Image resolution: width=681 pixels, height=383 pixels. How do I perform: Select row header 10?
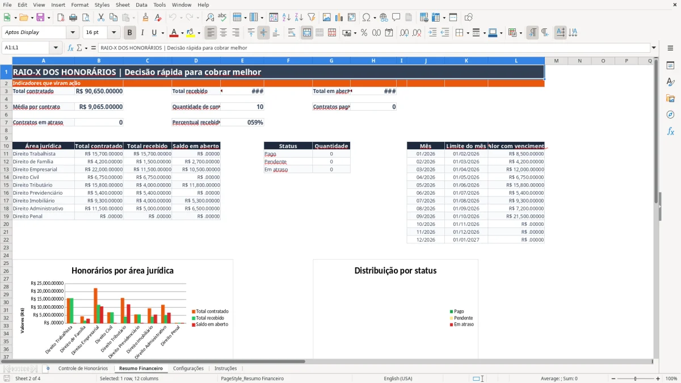(x=6, y=146)
